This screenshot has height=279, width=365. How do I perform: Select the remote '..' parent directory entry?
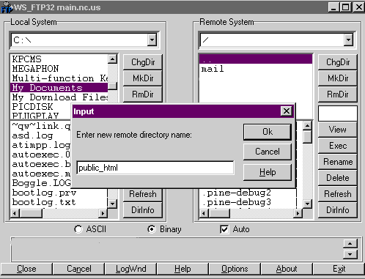pos(256,59)
